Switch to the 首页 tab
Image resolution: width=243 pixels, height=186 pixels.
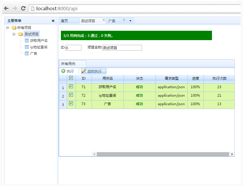click(x=69, y=21)
